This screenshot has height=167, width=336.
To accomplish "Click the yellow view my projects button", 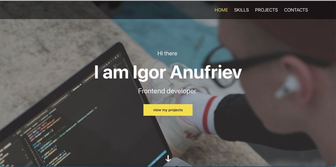I will [x=168, y=110].
